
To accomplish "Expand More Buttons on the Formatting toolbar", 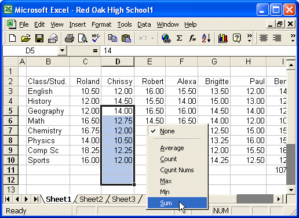I will 293,38.
